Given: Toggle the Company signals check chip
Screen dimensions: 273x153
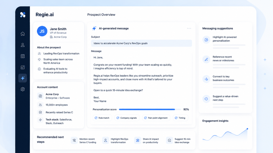Looking at the screenshot, I should (x=127, y=118).
